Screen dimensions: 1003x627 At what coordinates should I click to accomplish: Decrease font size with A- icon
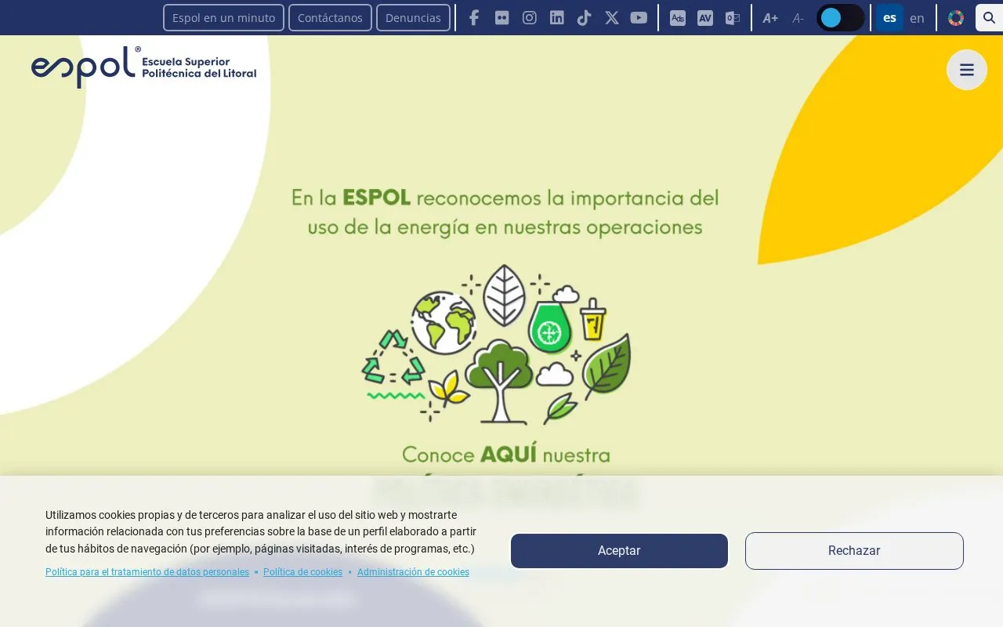click(798, 17)
